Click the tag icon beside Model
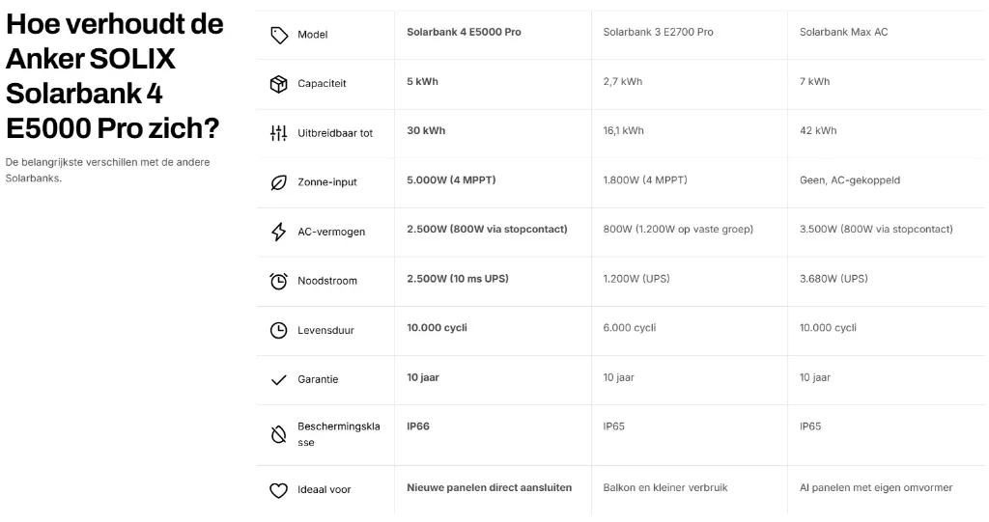 coord(279,35)
